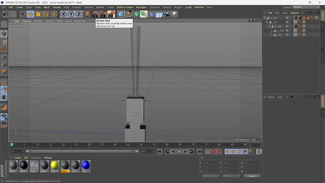
Task: Toggle viewport maximize icon at top right
Action: 260,21
